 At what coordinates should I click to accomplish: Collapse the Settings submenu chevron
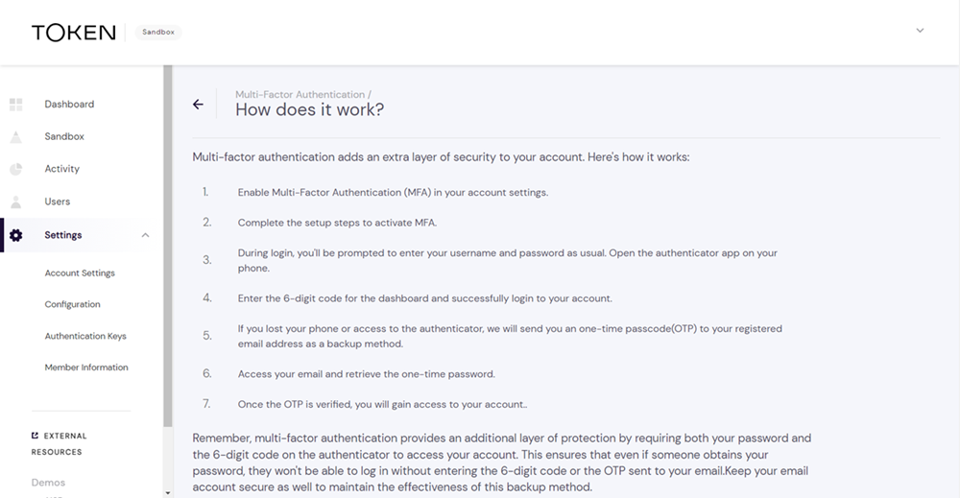coord(146,235)
